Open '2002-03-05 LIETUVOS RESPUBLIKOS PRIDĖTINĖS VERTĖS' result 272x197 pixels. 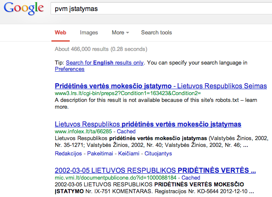click(155, 170)
